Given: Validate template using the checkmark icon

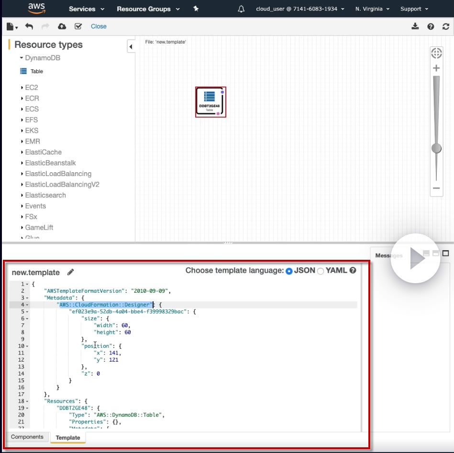Looking at the screenshot, I should point(78,26).
